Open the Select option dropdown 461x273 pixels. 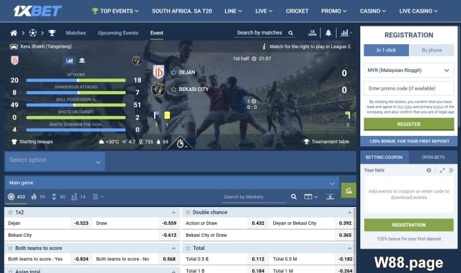pyautogui.click(x=55, y=162)
